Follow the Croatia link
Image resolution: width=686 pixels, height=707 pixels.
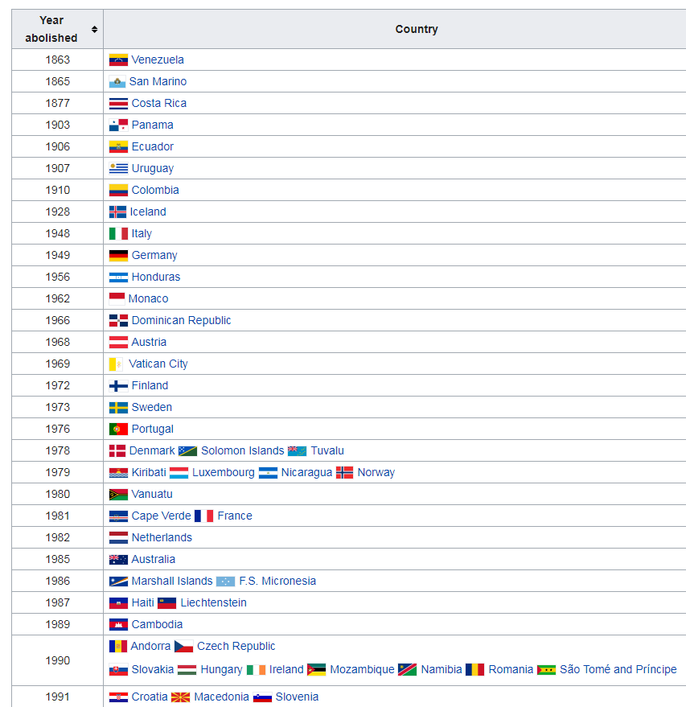click(x=150, y=697)
